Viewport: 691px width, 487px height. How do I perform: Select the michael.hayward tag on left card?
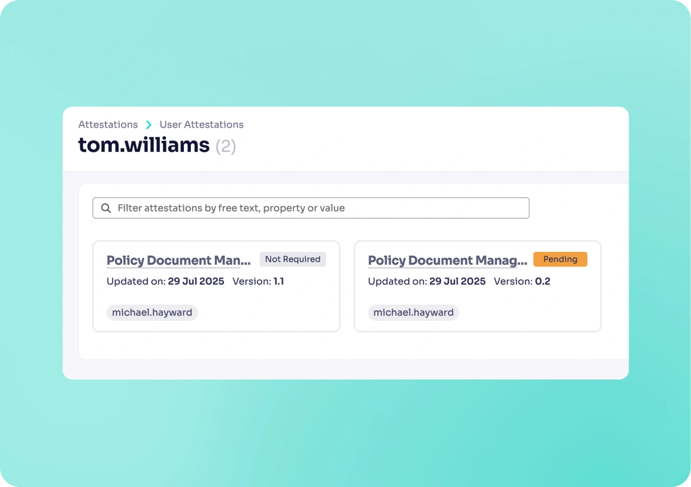[152, 312]
